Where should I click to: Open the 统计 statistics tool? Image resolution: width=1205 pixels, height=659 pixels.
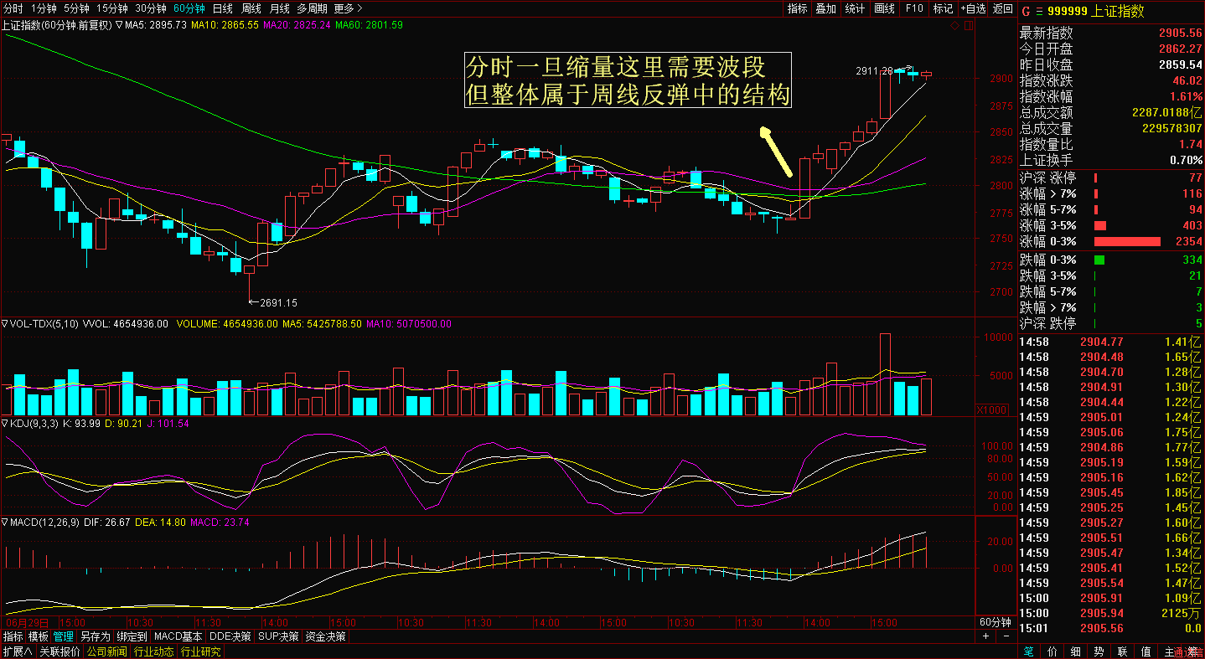point(855,8)
